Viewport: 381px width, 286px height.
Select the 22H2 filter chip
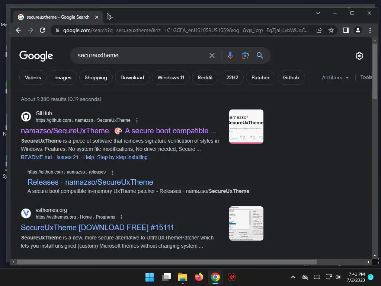pyautogui.click(x=232, y=77)
